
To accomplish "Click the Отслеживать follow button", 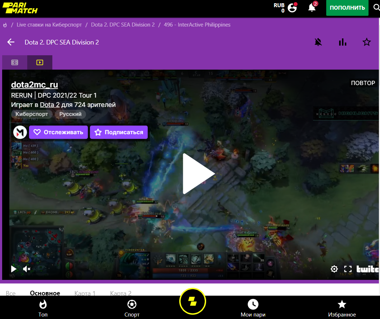I will pyautogui.click(x=58, y=132).
